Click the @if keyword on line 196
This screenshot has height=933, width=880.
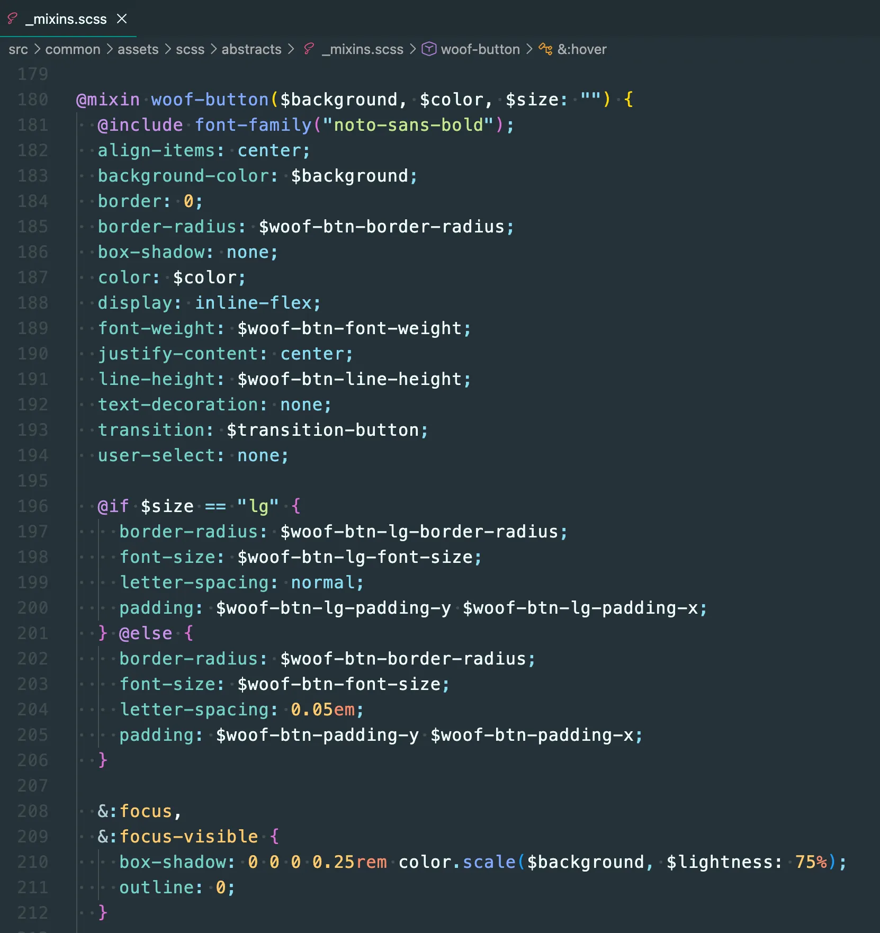click(x=113, y=506)
